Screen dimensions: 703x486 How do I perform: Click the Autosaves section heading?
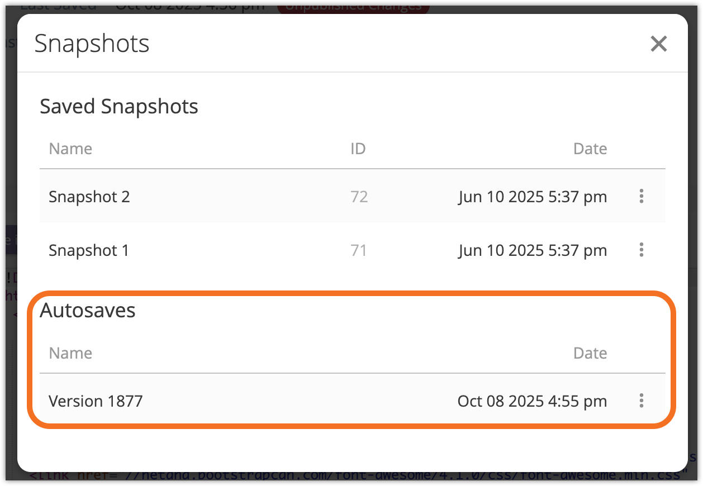[88, 311]
